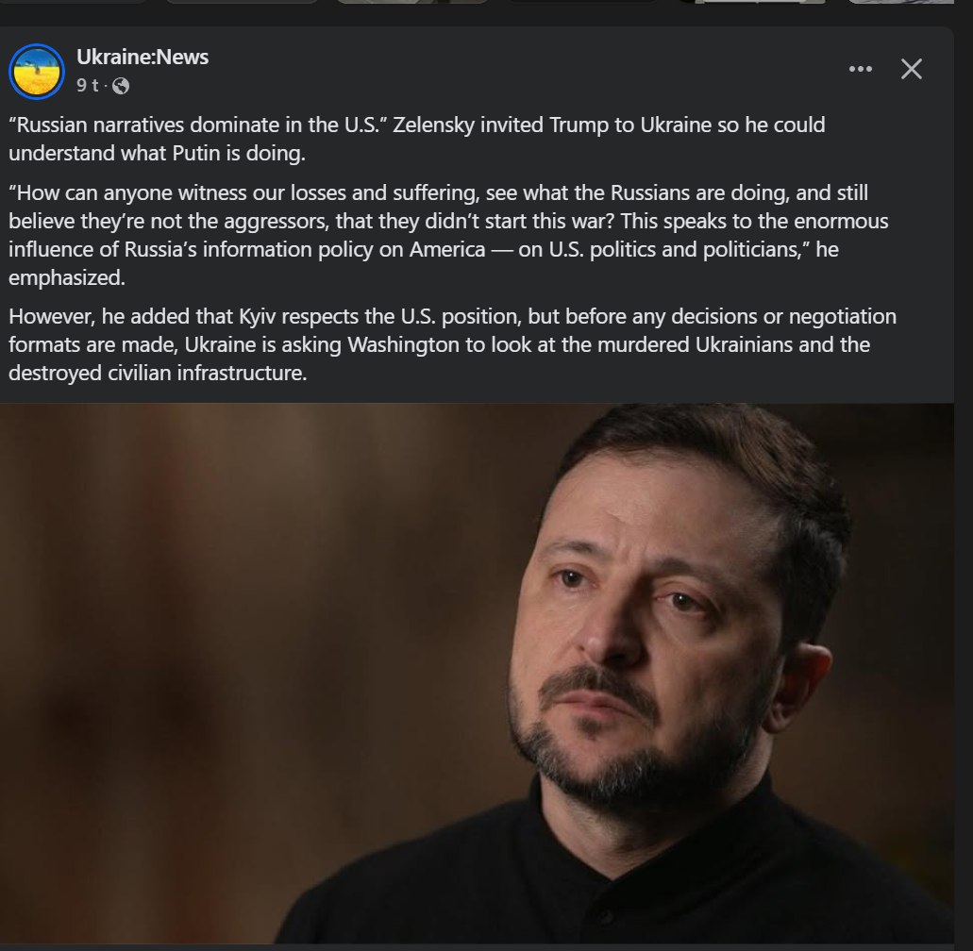Click the 'Russian narratives dominate' opening paragraph

coord(417,139)
